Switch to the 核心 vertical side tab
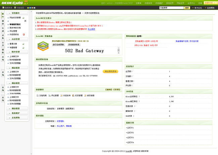 (x=3, y=15)
